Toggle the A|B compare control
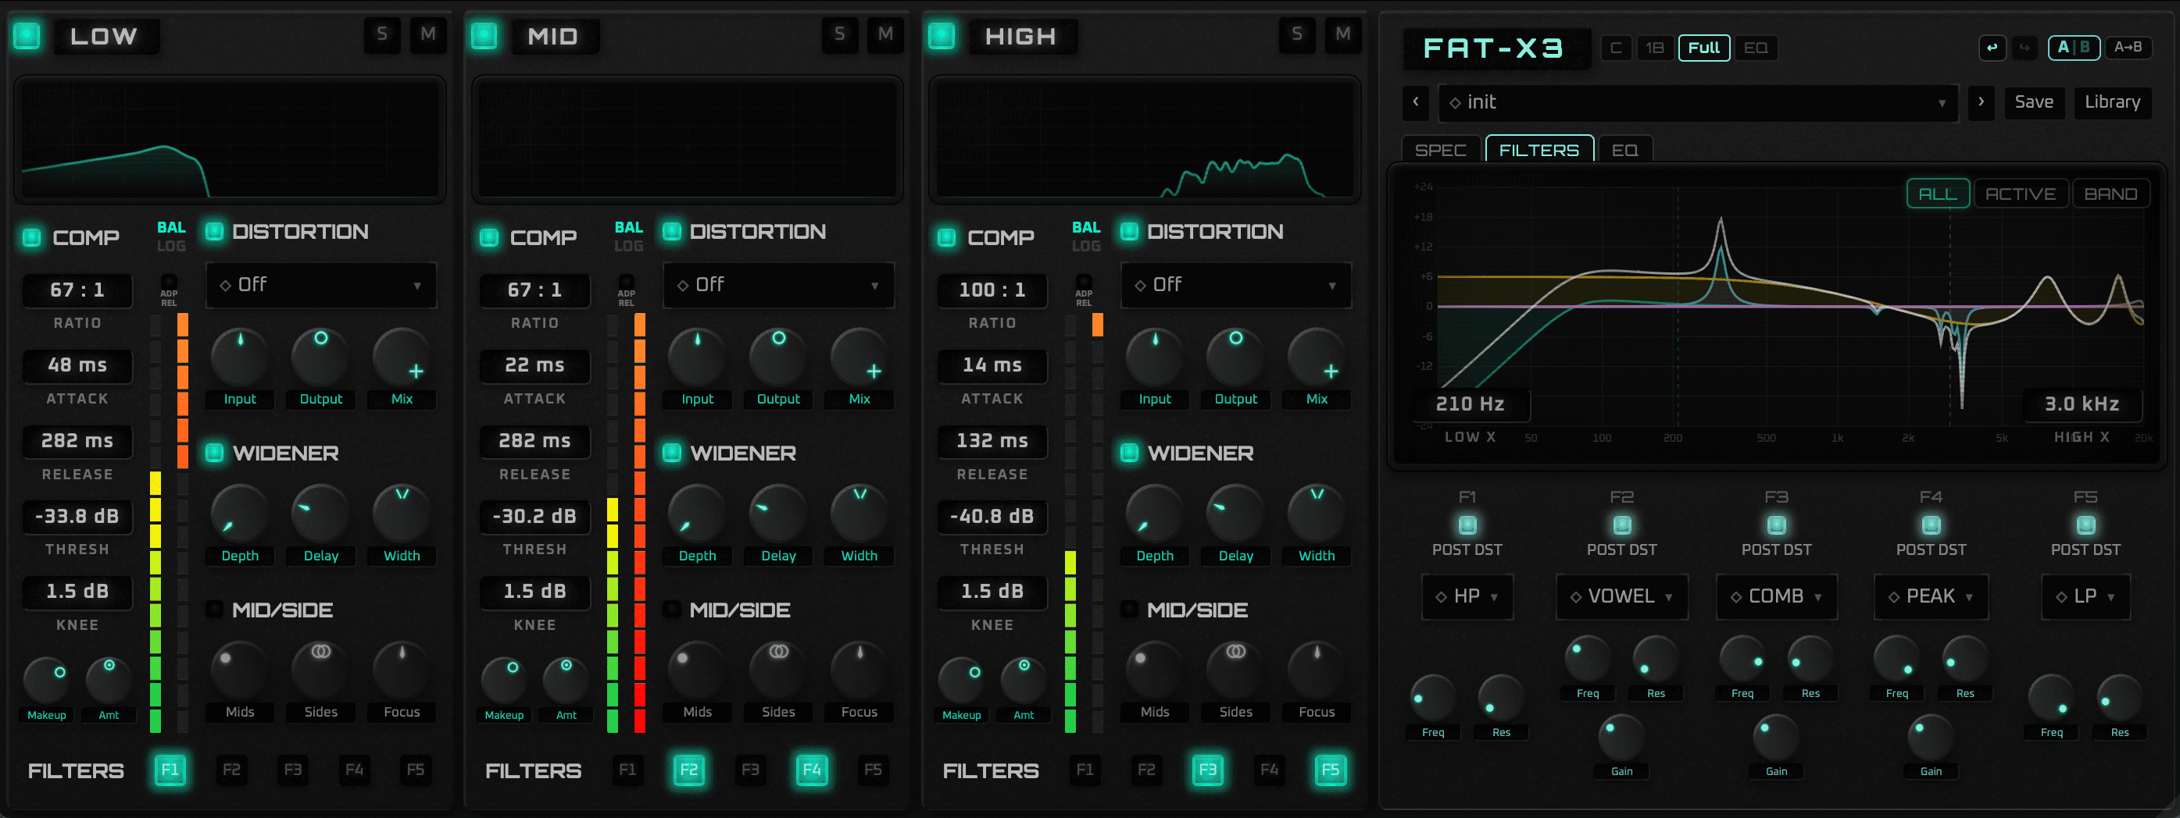This screenshot has height=818, width=2180. pyautogui.click(x=2074, y=48)
